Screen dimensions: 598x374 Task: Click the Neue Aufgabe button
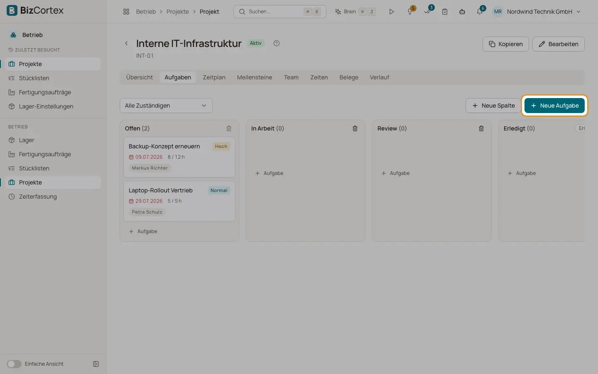pyautogui.click(x=554, y=106)
